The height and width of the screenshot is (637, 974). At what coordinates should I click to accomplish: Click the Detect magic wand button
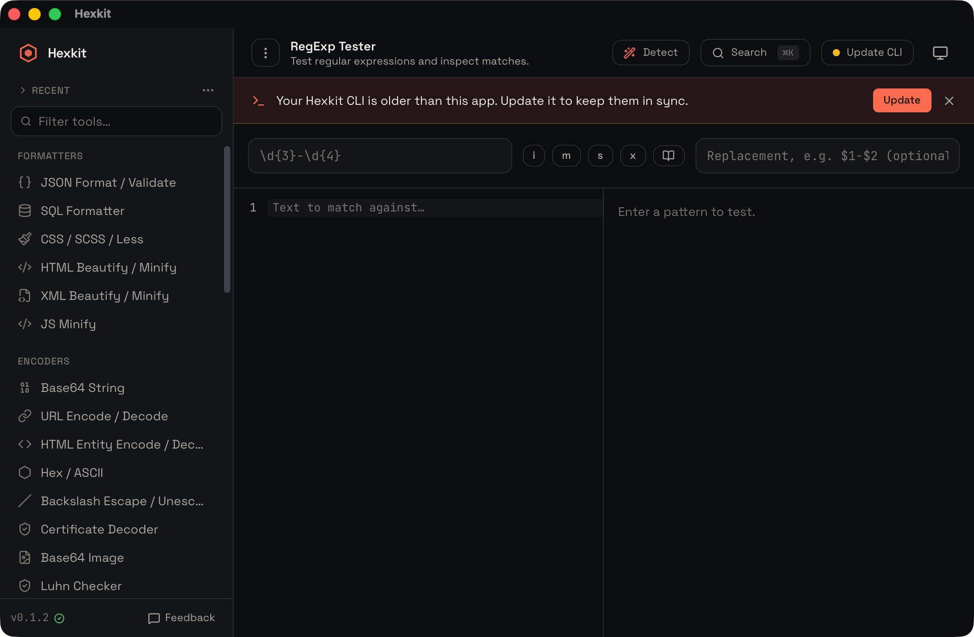click(651, 53)
